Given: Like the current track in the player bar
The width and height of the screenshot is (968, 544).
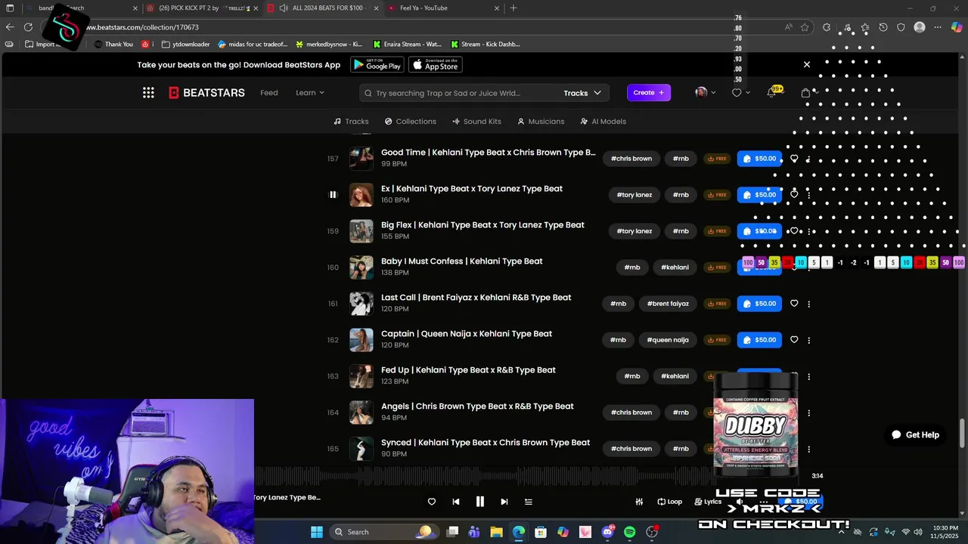Looking at the screenshot, I should coord(432,502).
